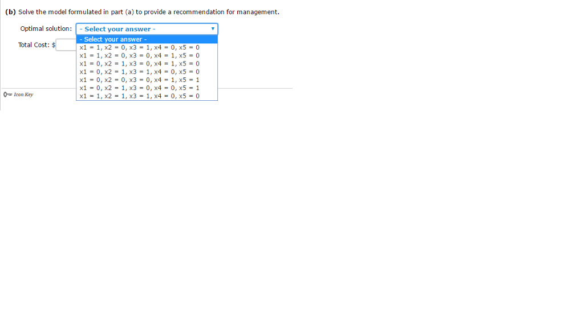This screenshot has width=584, height=328.
Task: Click the key icon beside Icon Key
Action: click(x=7, y=95)
